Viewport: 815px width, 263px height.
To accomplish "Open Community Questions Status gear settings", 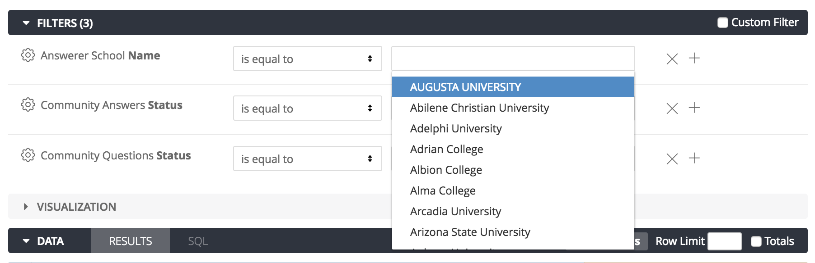I will 28,155.
